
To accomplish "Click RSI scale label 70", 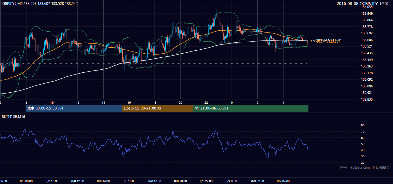I will [363, 132].
